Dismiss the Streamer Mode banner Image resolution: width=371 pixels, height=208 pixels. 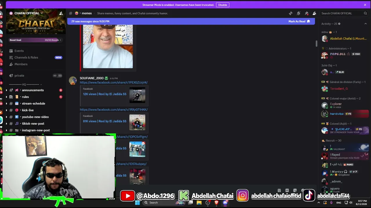(x=365, y=5)
